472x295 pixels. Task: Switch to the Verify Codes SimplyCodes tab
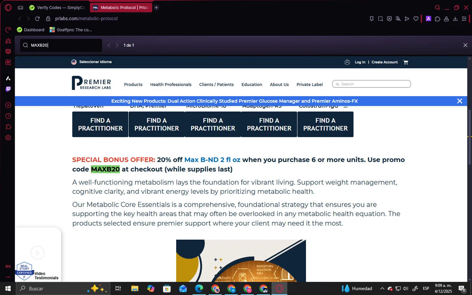pyautogui.click(x=57, y=8)
